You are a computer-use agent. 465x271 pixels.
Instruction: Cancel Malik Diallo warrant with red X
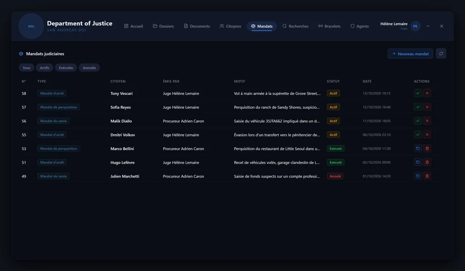point(427,121)
